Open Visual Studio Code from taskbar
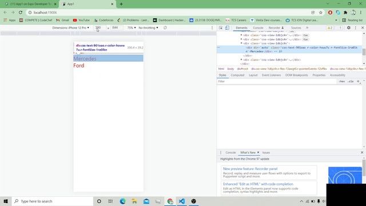Viewport: 366px width, 206px height. point(182,201)
